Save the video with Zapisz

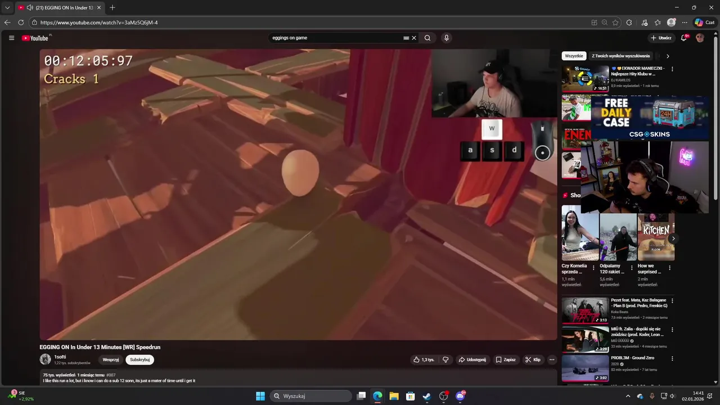[x=505, y=359]
